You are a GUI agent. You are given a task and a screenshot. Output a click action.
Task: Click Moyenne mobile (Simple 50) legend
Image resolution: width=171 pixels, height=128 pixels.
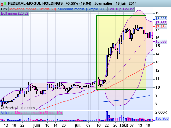[32, 9]
